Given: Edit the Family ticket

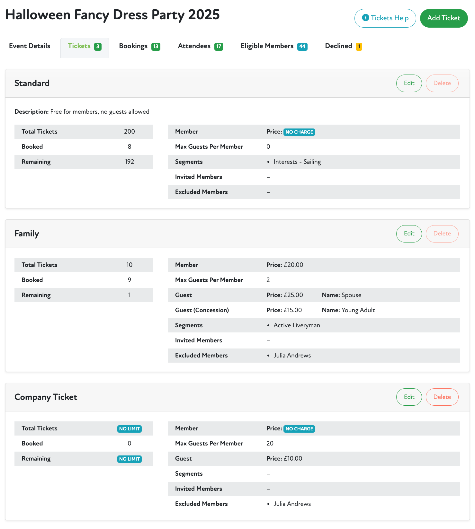Looking at the screenshot, I should point(409,234).
